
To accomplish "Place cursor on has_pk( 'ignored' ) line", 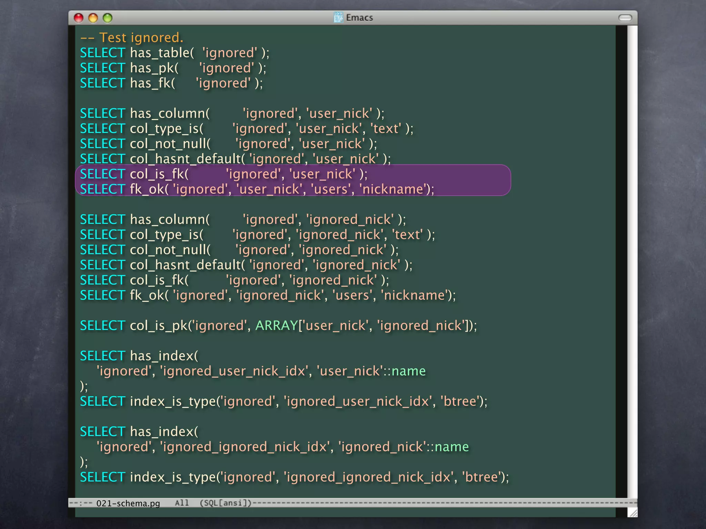I will tap(173, 68).
